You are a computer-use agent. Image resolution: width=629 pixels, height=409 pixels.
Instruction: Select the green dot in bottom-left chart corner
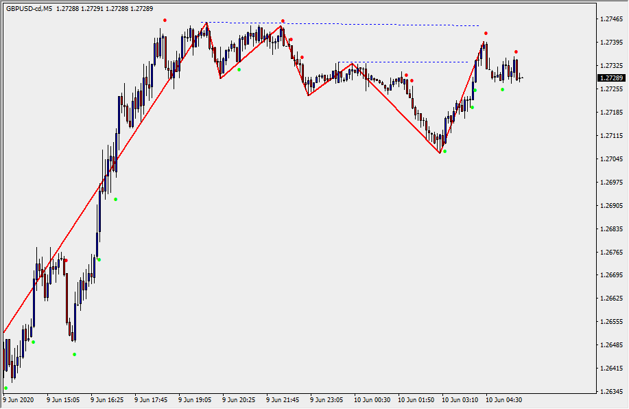(x=6, y=388)
